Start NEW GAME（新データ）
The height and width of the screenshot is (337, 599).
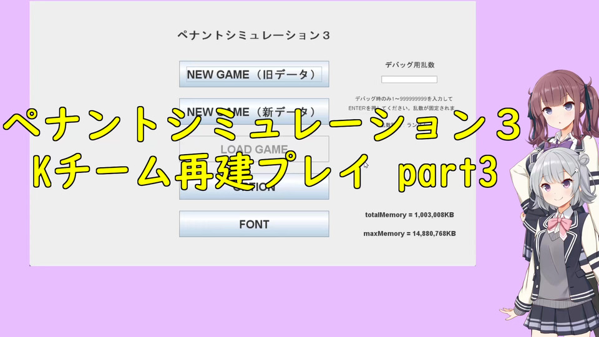coord(254,112)
